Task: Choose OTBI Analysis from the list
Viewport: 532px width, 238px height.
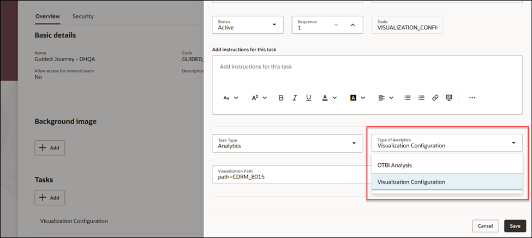Action: click(x=447, y=165)
